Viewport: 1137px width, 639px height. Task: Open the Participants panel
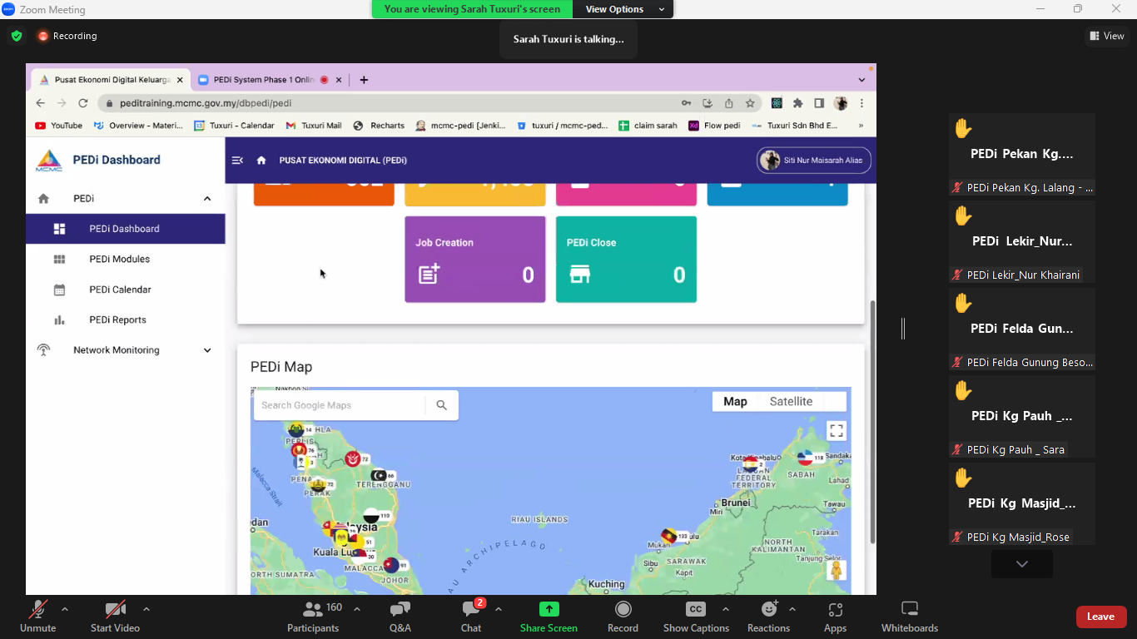coord(313,617)
